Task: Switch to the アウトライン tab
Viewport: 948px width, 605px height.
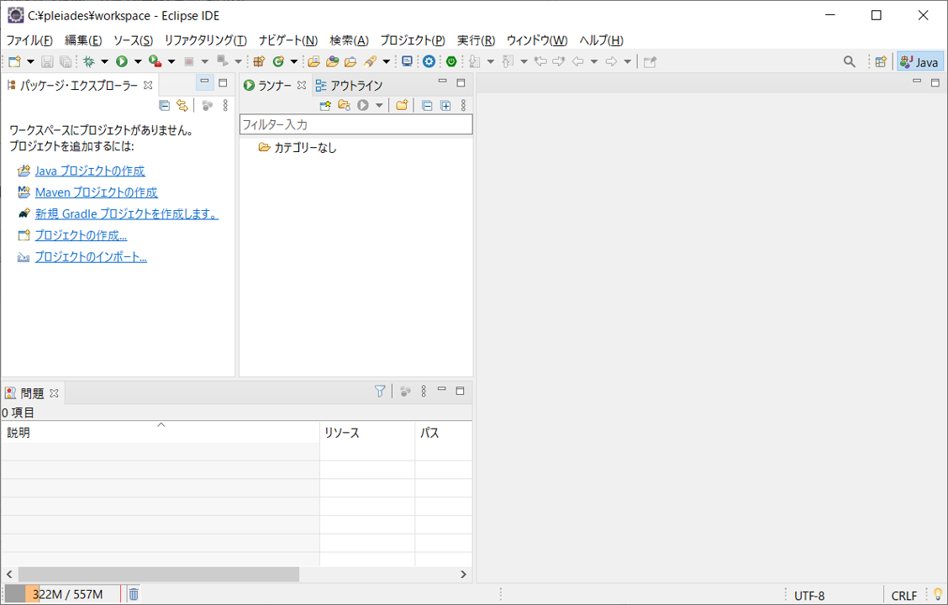Action: pyautogui.click(x=350, y=86)
